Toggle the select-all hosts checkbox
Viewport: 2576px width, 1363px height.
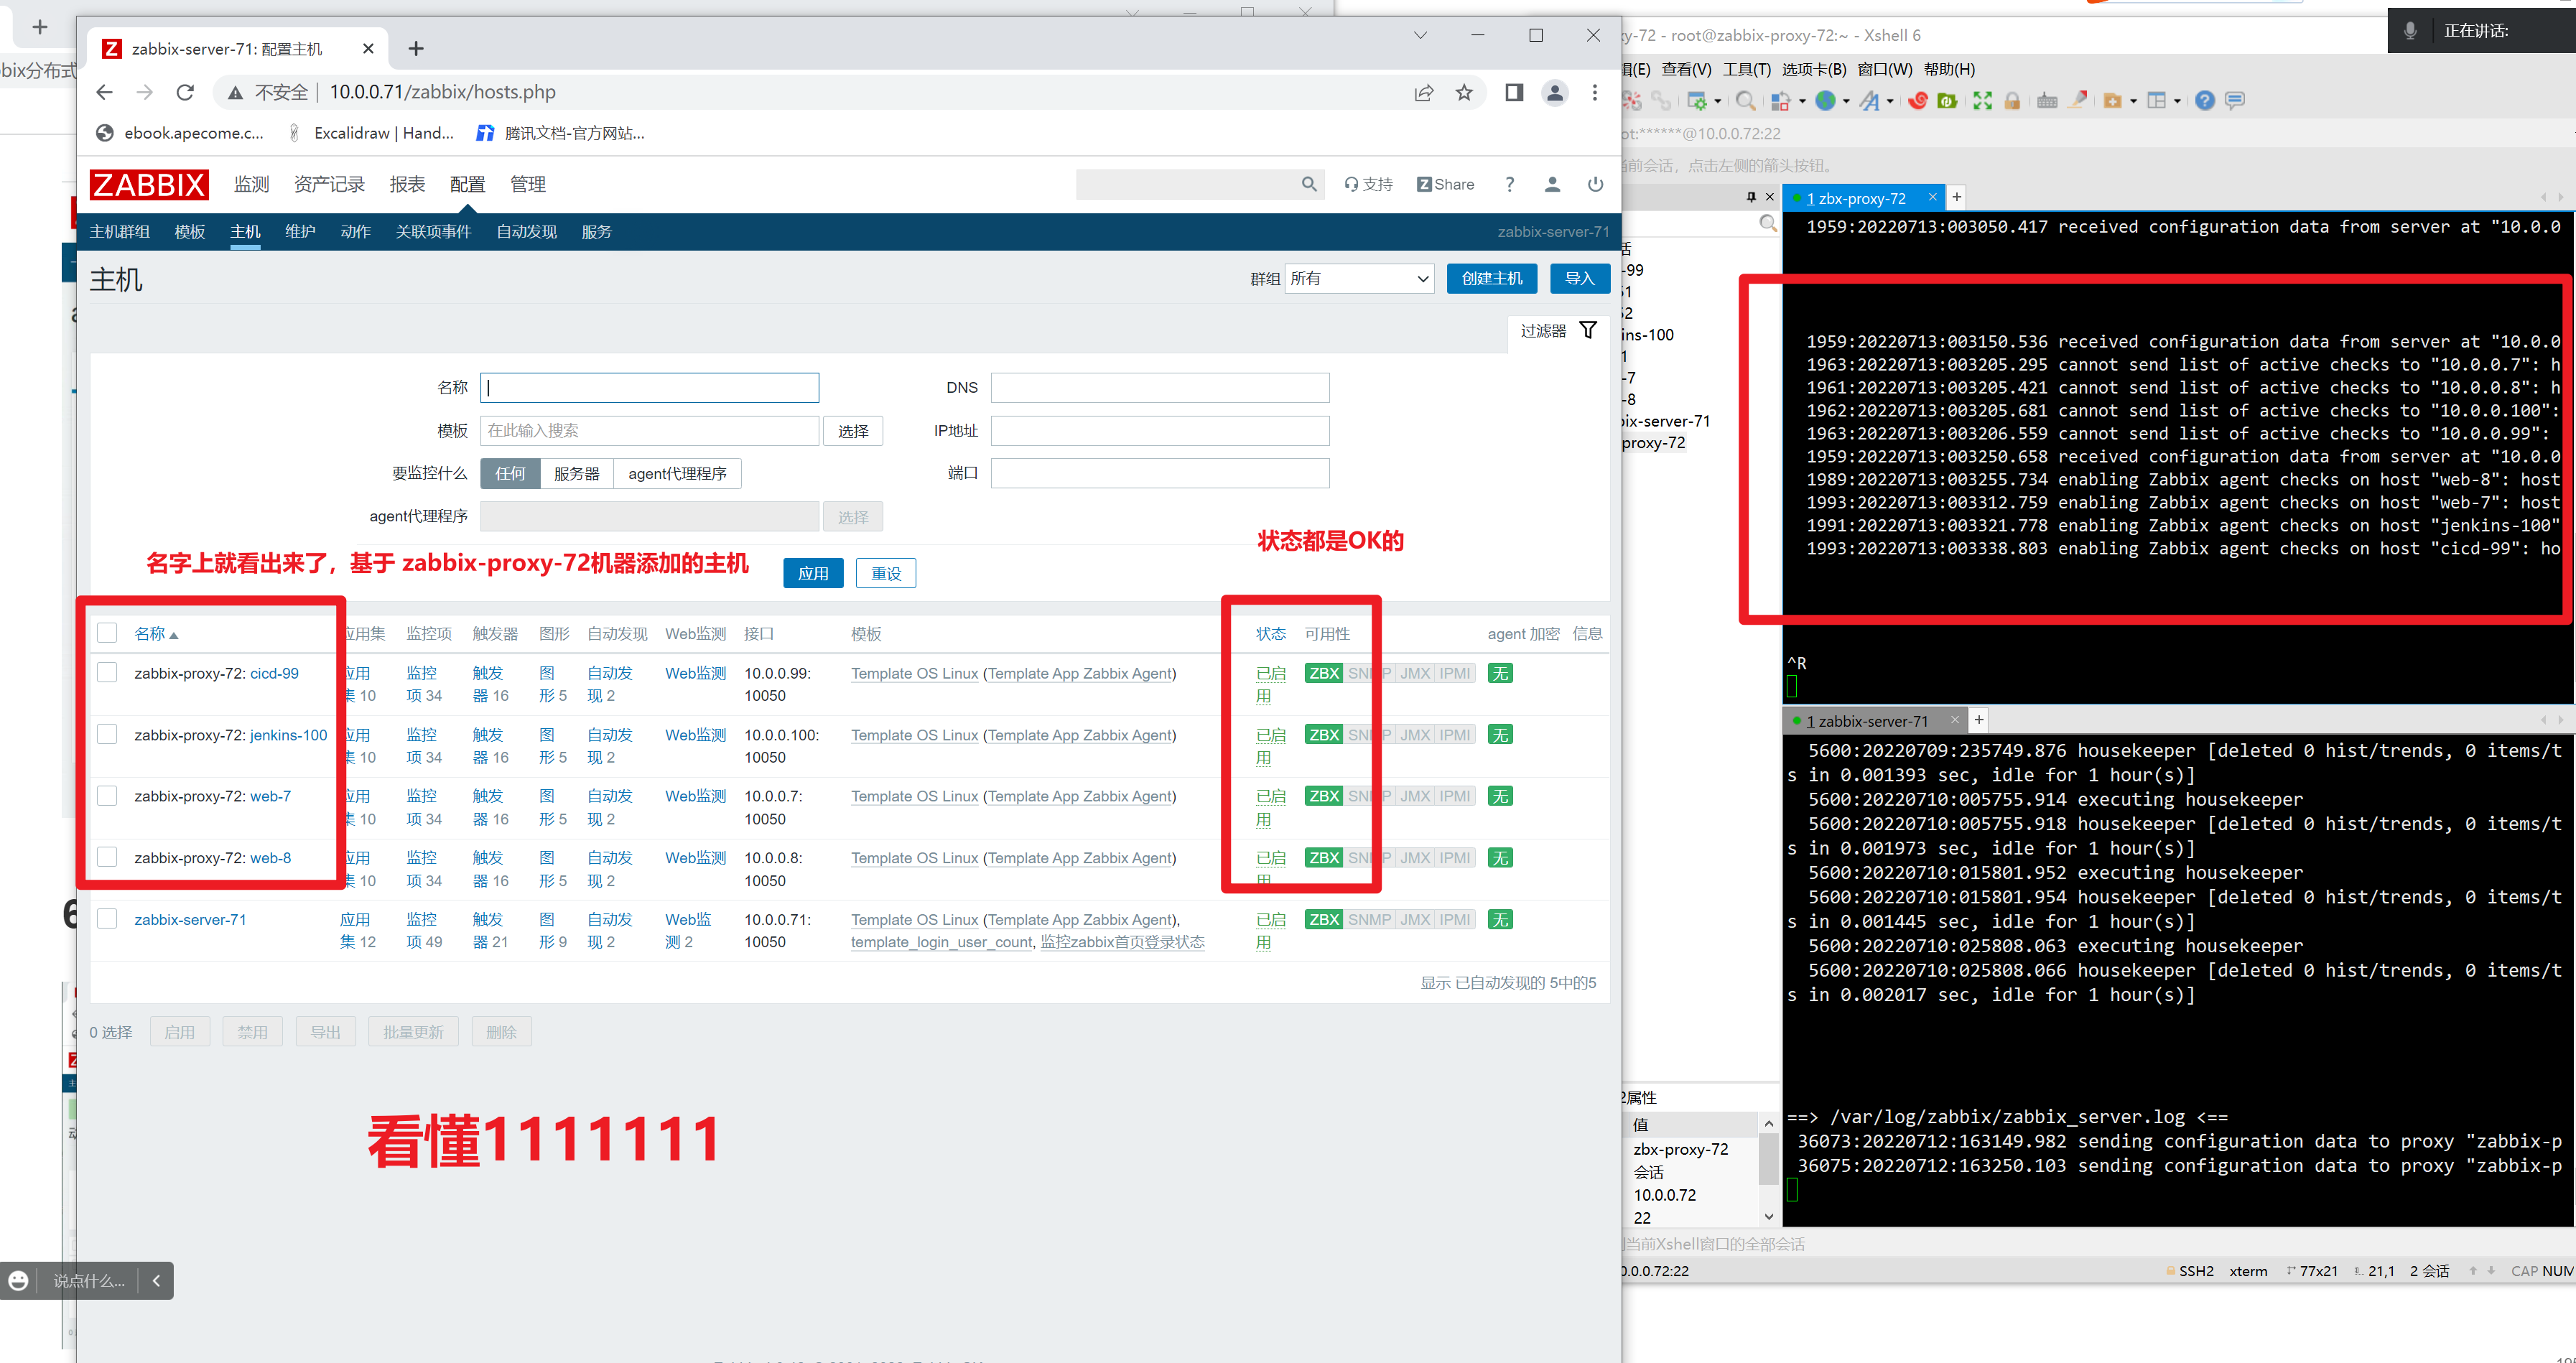pos(107,633)
